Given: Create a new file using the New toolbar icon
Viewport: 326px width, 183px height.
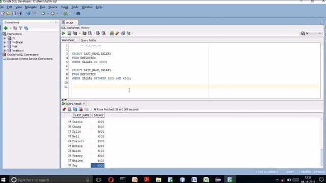Looking at the screenshot, I should (x=3, y=14).
